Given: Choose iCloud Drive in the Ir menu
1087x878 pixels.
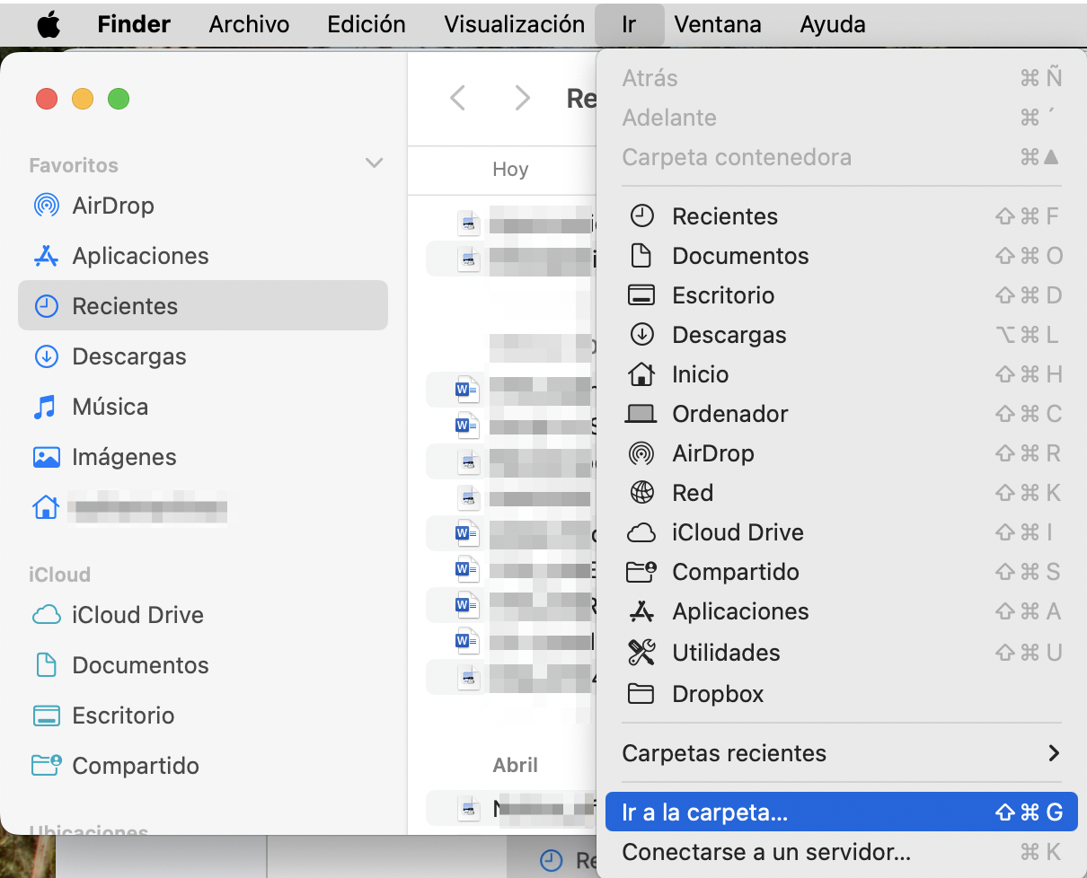Looking at the screenshot, I should pos(841,532).
